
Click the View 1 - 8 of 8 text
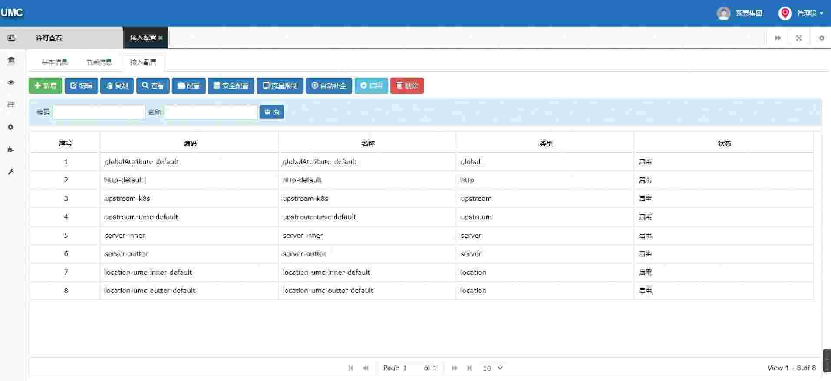tap(791, 368)
